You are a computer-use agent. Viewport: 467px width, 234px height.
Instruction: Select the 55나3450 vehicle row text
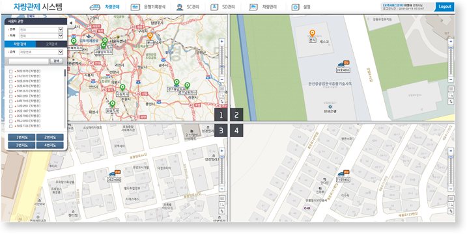click(28, 121)
